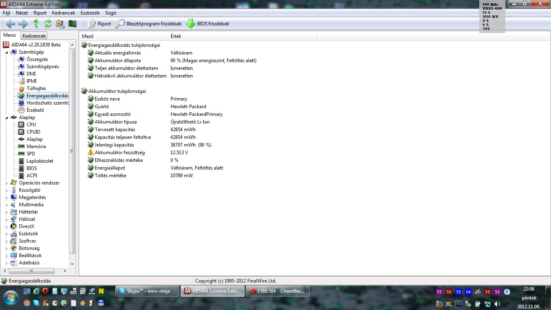Open Illesztőprogram frissítések driver updates
Image resolution: width=551 pixels, height=310 pixels.
click(x=148, y=24)
